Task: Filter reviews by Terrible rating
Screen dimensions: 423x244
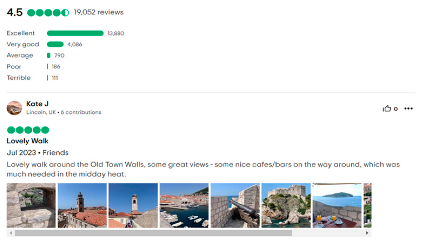Action: click(x=19, y=78)
